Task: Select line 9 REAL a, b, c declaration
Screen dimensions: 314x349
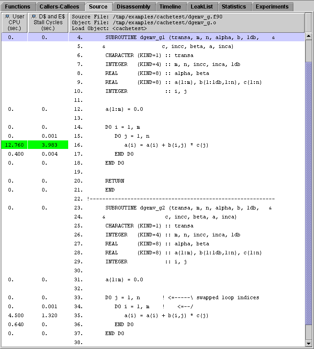Action: (183, 83)
